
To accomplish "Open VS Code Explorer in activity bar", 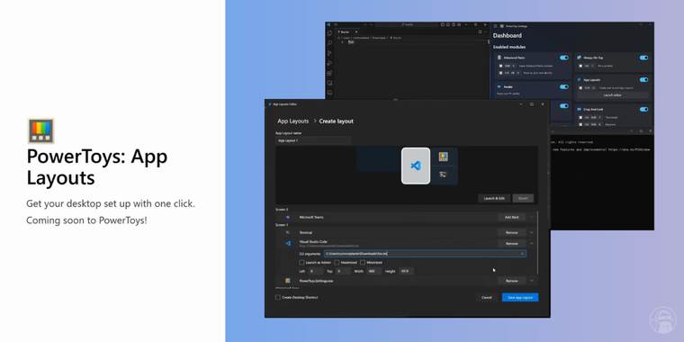I will (x=329, y=33).
